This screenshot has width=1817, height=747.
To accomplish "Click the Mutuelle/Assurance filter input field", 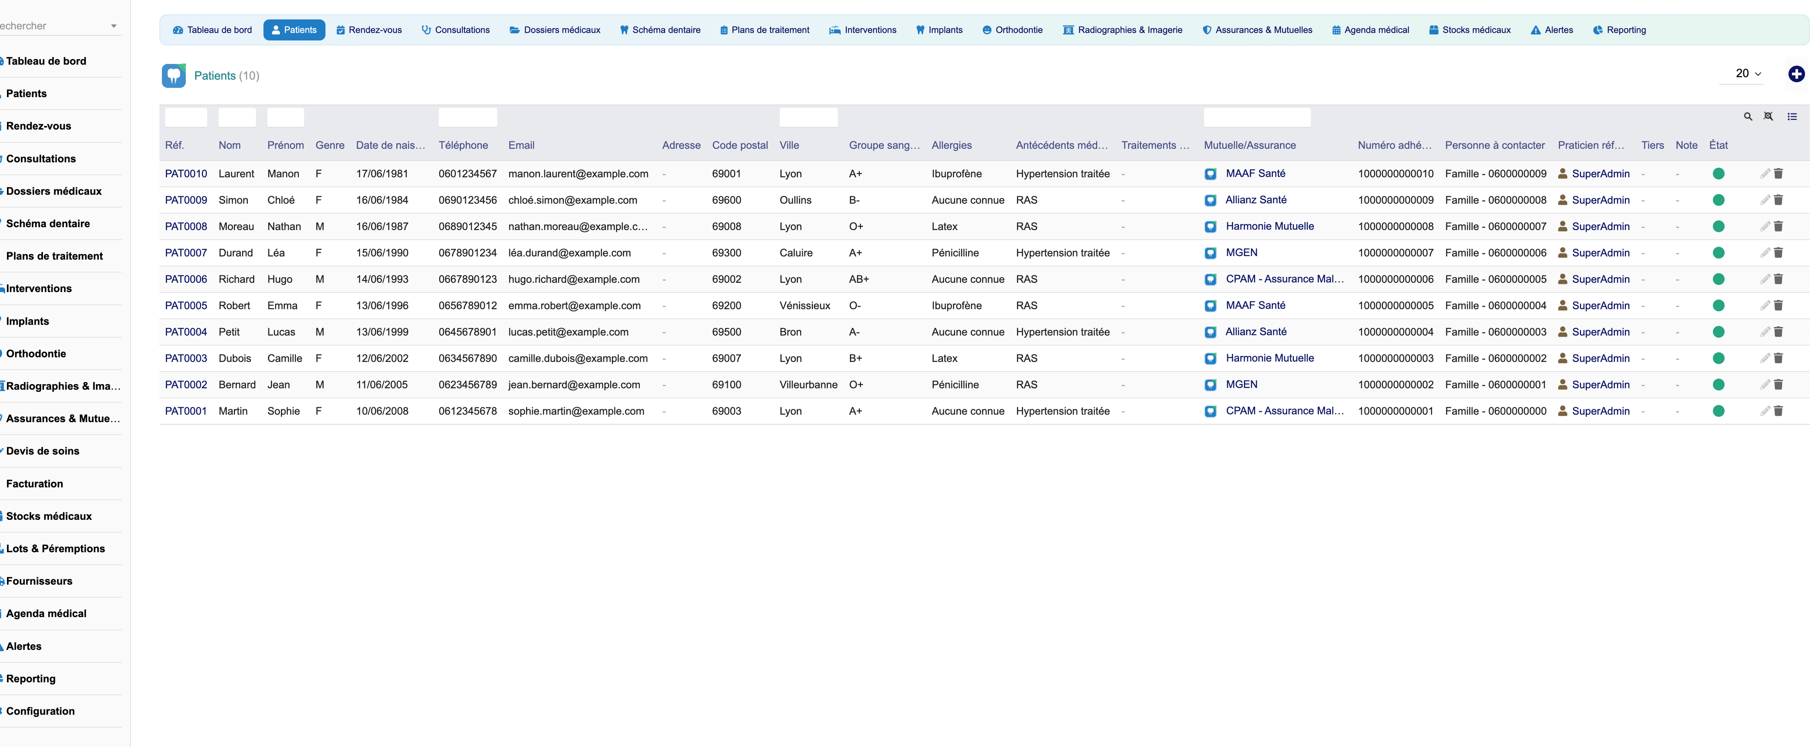I will point(1257,117).
